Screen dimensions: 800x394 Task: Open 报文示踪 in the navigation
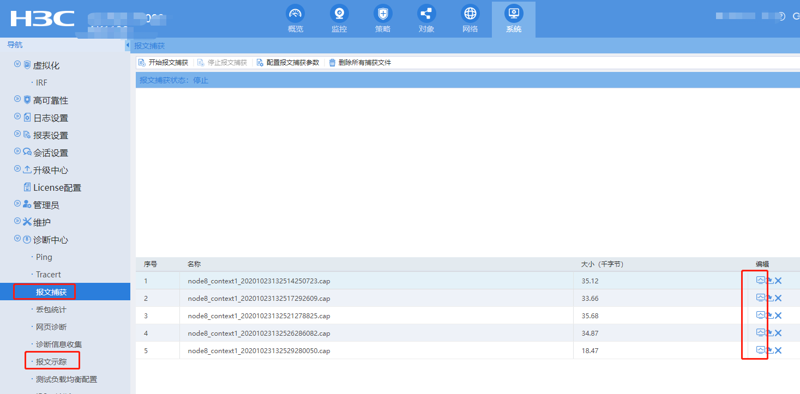[x=51, y=362]
